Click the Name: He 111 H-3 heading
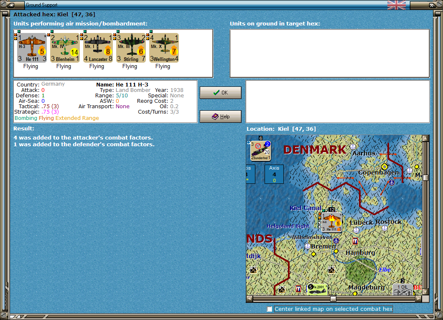 tap(122, 84)
